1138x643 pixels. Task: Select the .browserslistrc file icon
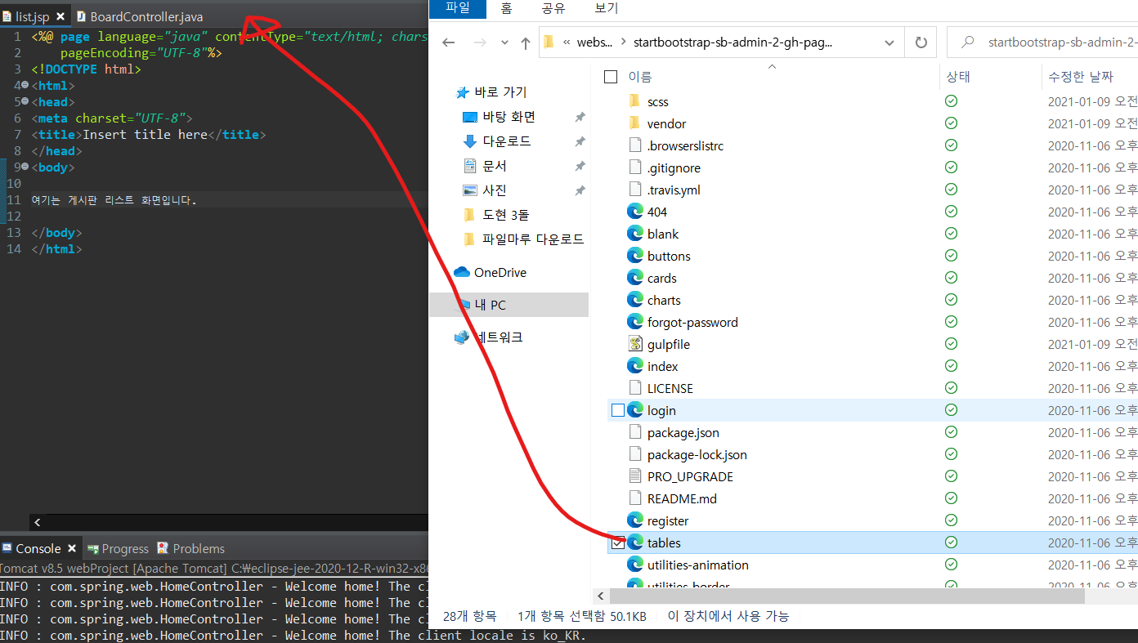[x=634, y=145]
